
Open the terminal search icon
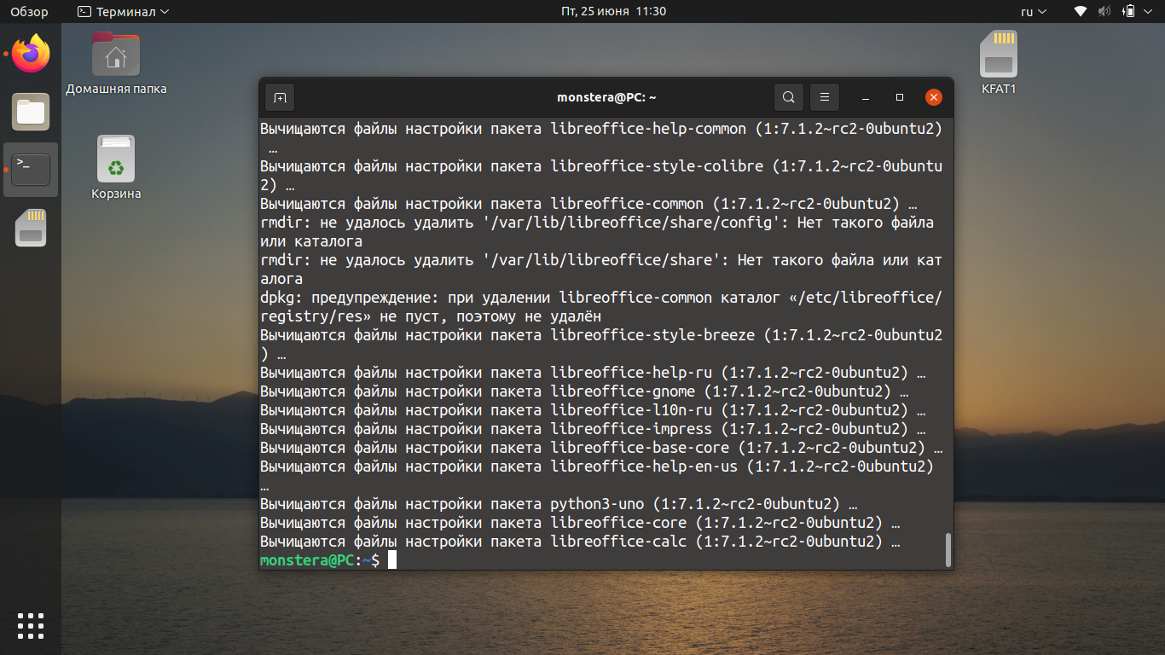click(789, 97)
